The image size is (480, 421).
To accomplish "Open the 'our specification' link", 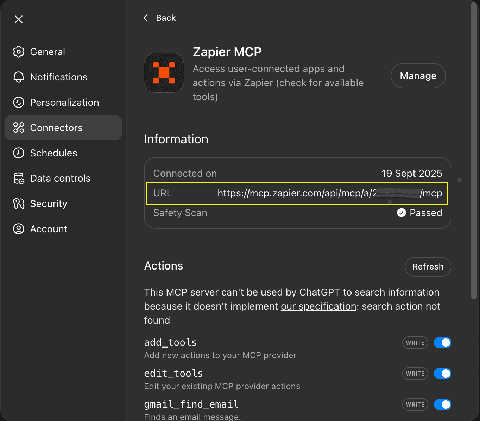I will pos(318,306).
